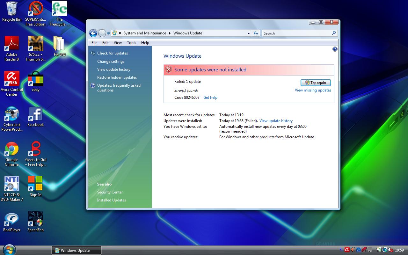Open the Fix WU folder
The height and width of the screenshot is (255, 408).
(59, 46)
